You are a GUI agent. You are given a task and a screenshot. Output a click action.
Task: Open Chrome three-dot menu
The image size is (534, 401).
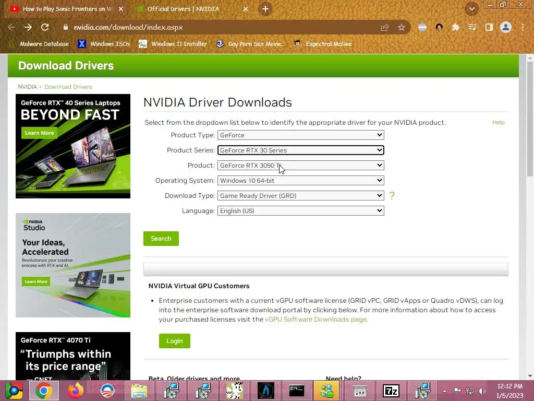[x=523, y=27]
